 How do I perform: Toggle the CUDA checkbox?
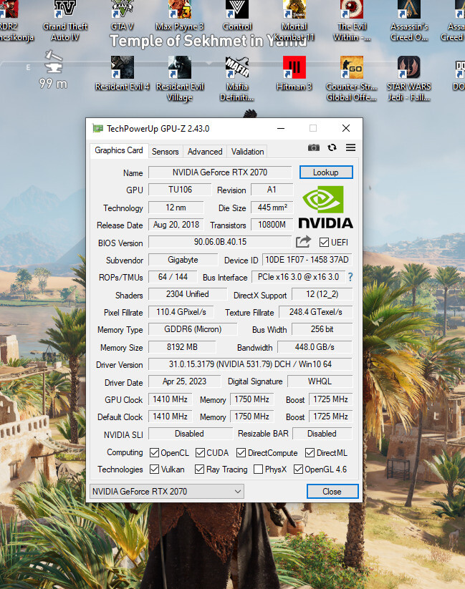coord(200,452)
